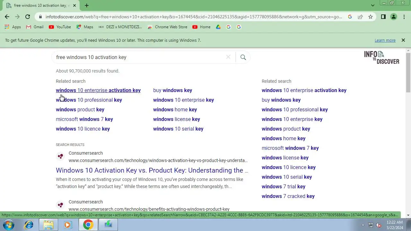Viewport: 411px width, 231px height.
Task: Open windows license key center link
Action: 177,119
